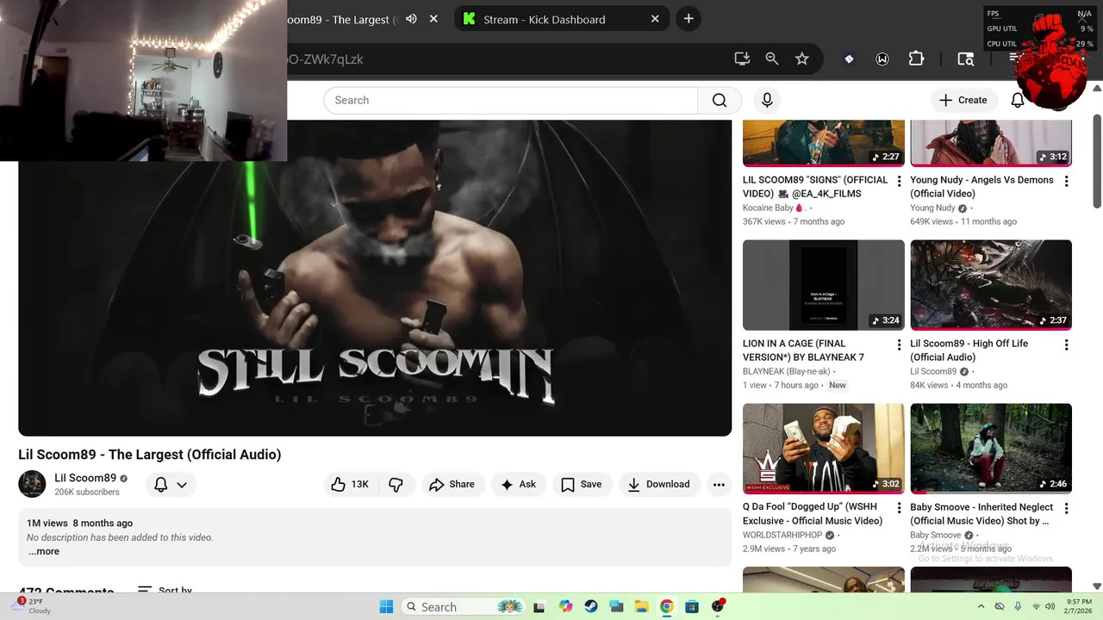Open Q Da Fool Dogged Up thumbnail

pos(824,449)
